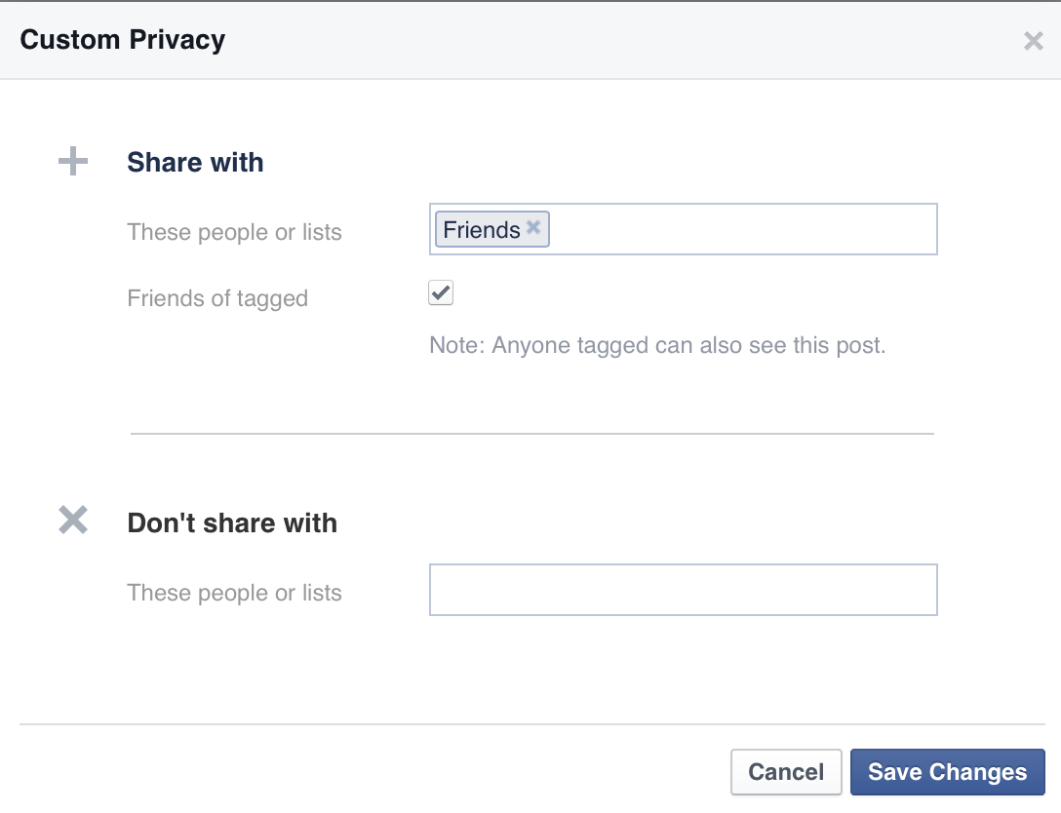This screenshot has width=1061, height=813.
Task: Click the gray dialog header bar
Action: [530, 40]
